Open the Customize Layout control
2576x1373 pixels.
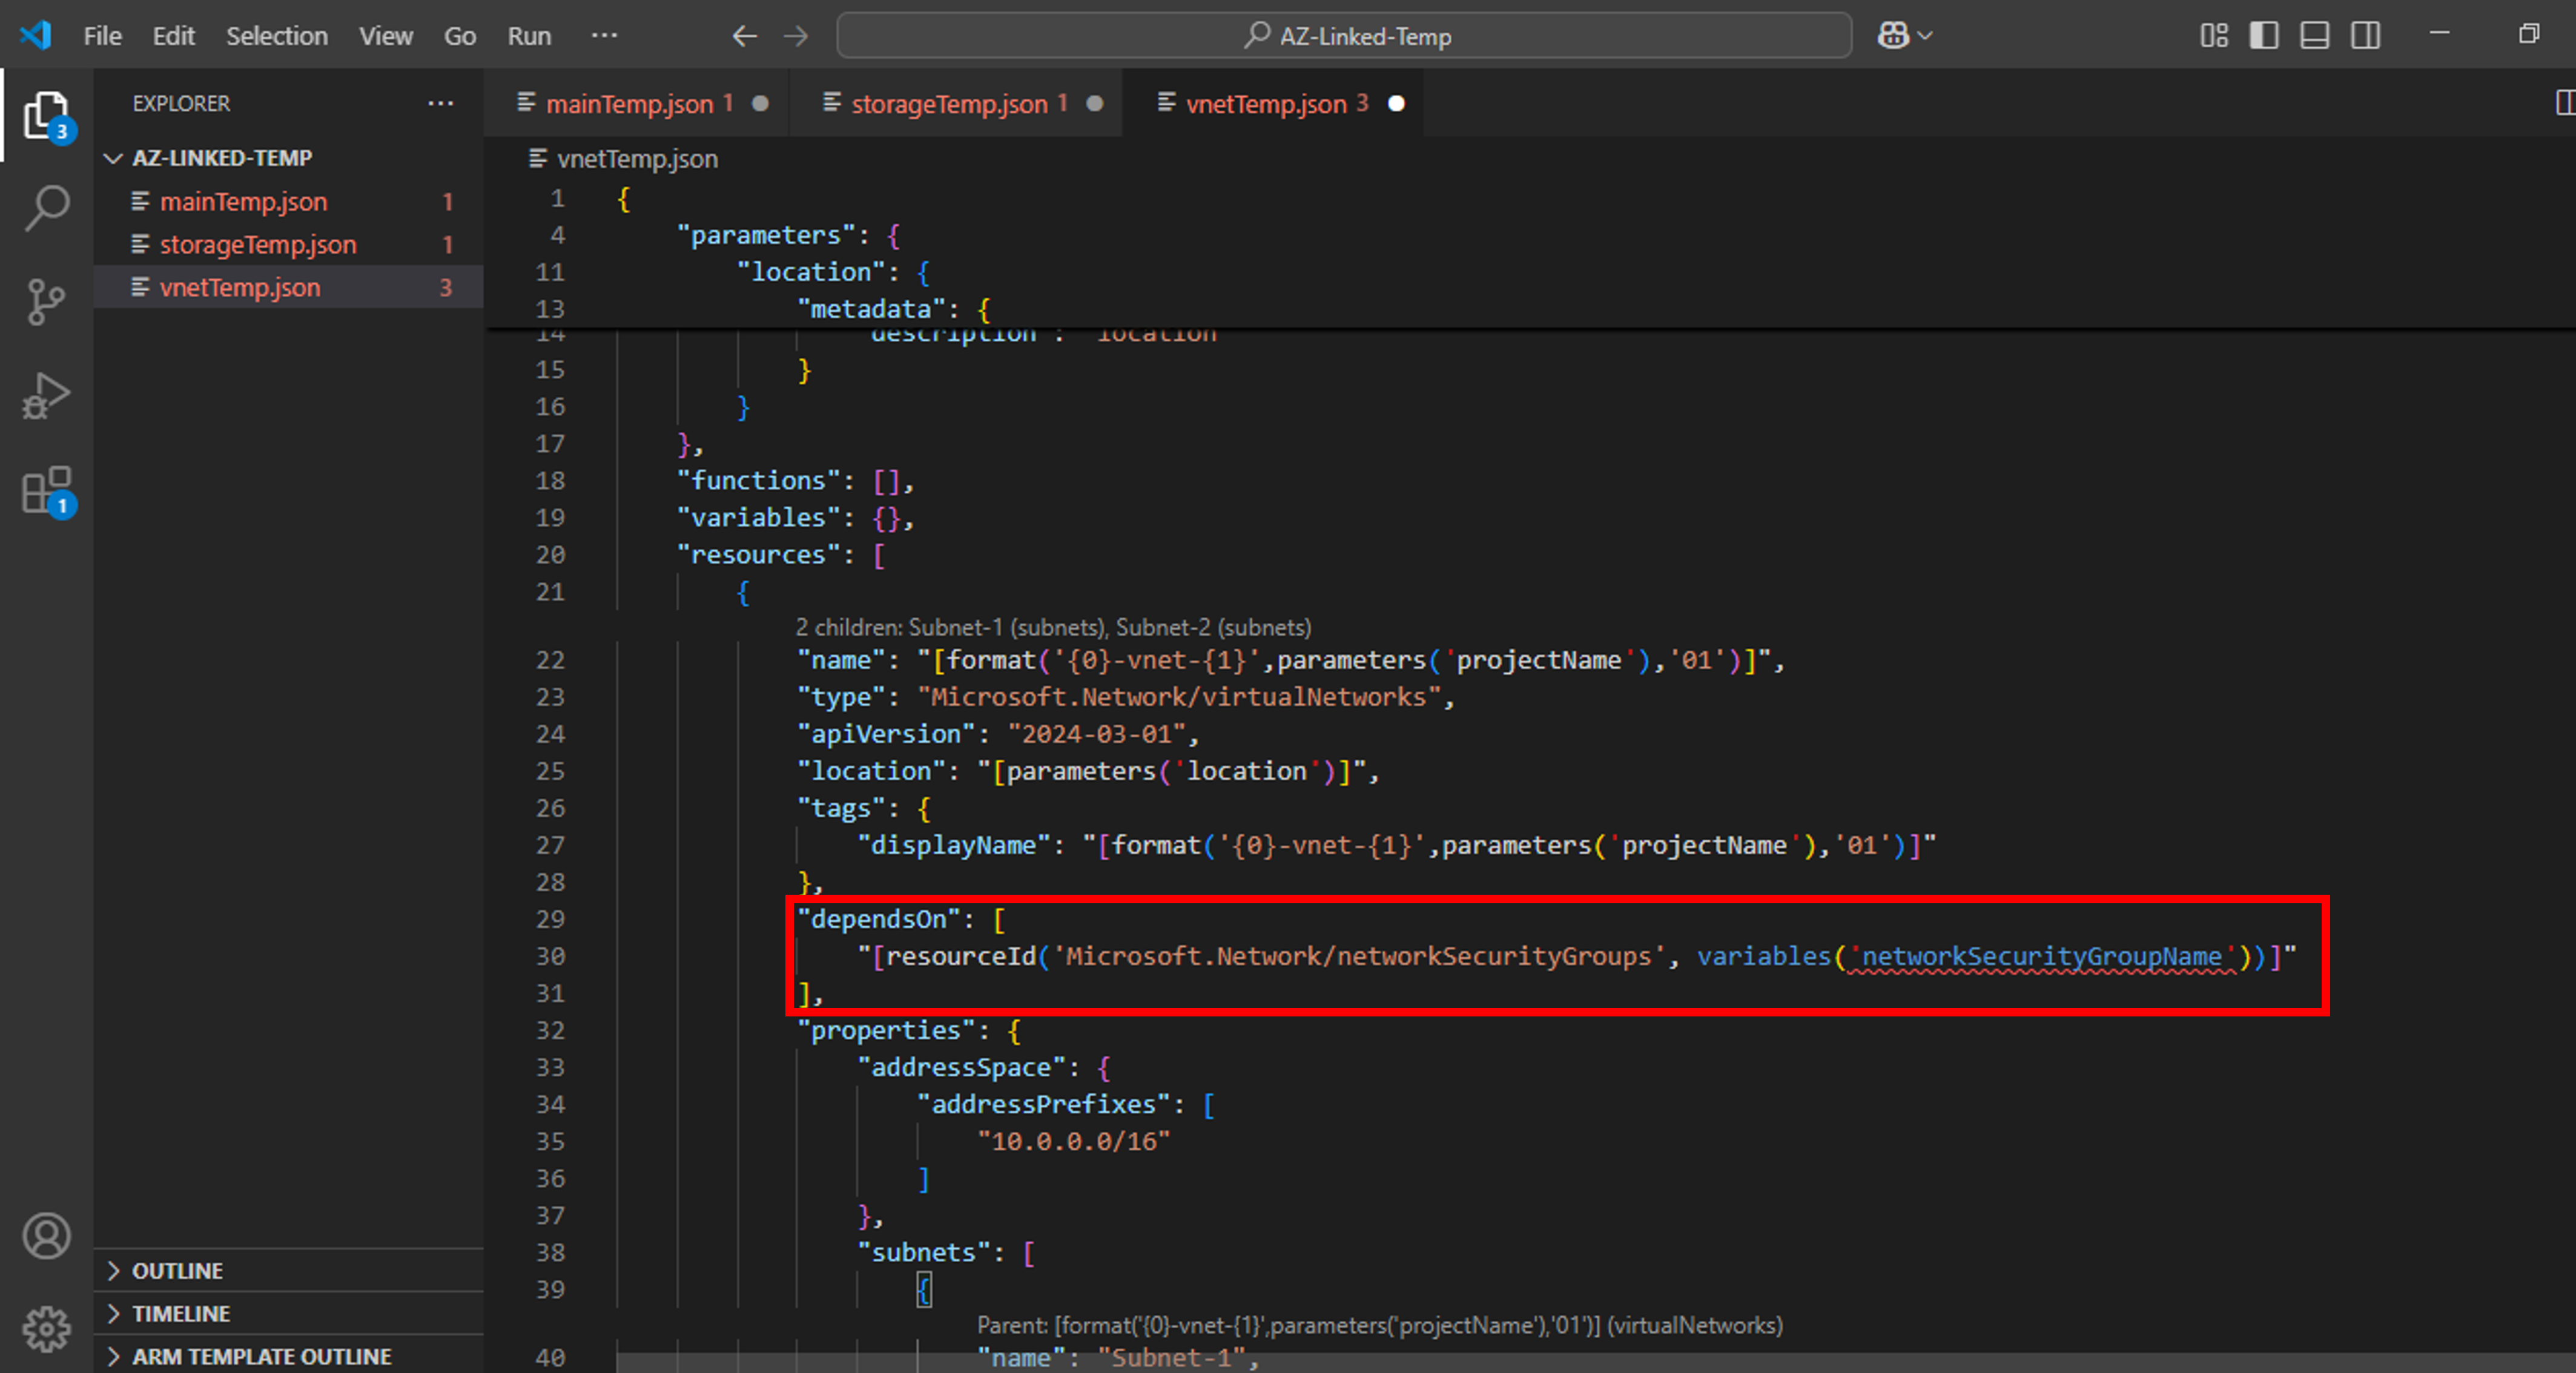[x=2214, y=35]
